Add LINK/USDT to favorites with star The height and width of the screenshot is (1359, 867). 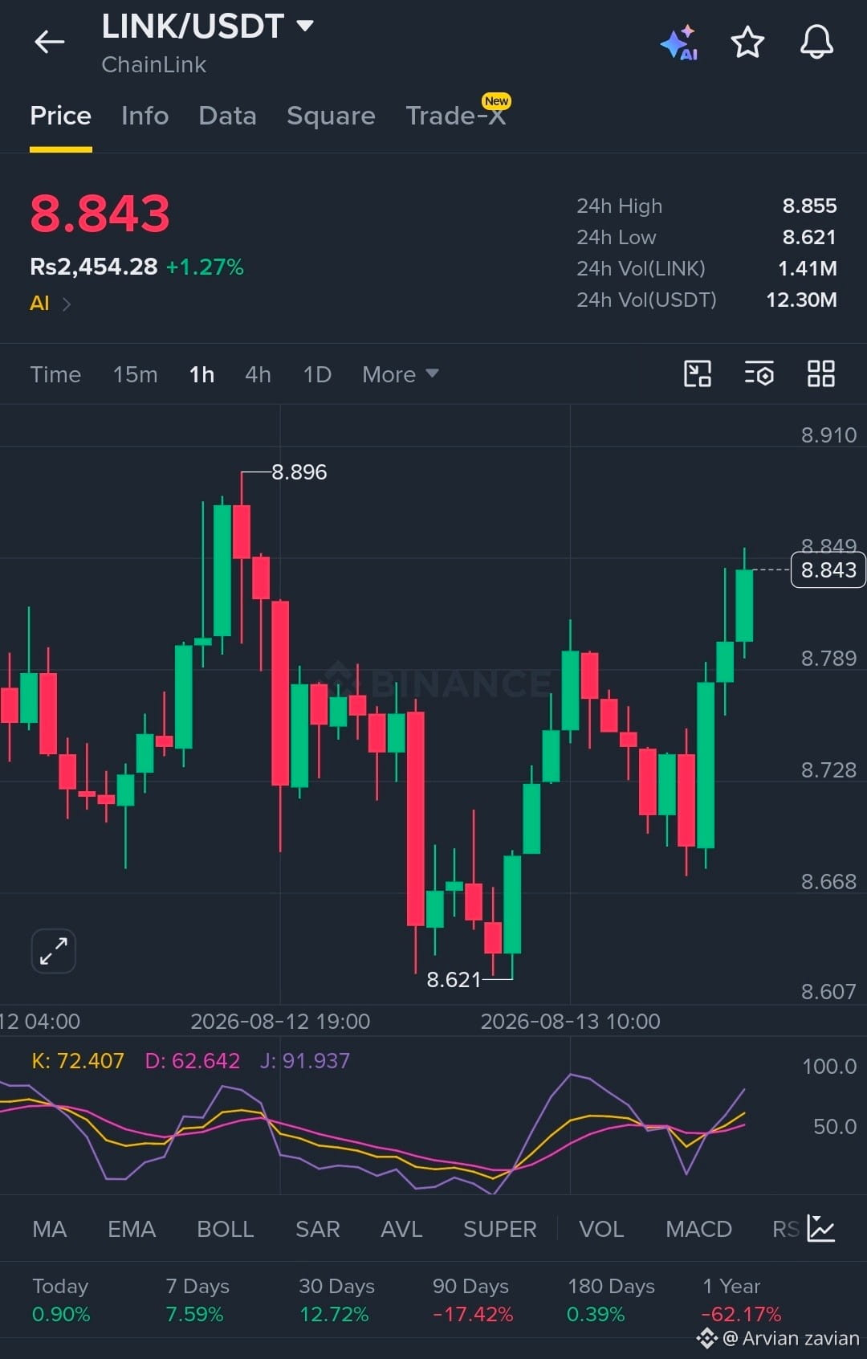click(747, 42)
